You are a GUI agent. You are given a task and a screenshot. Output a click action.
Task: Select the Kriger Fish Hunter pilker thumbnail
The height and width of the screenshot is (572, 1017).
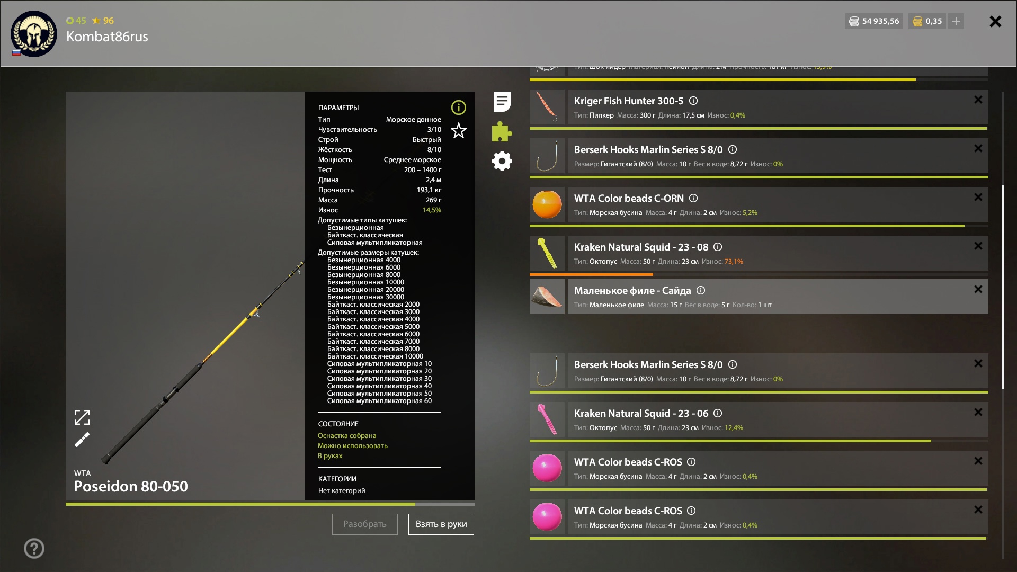click(x=547, y=107)
